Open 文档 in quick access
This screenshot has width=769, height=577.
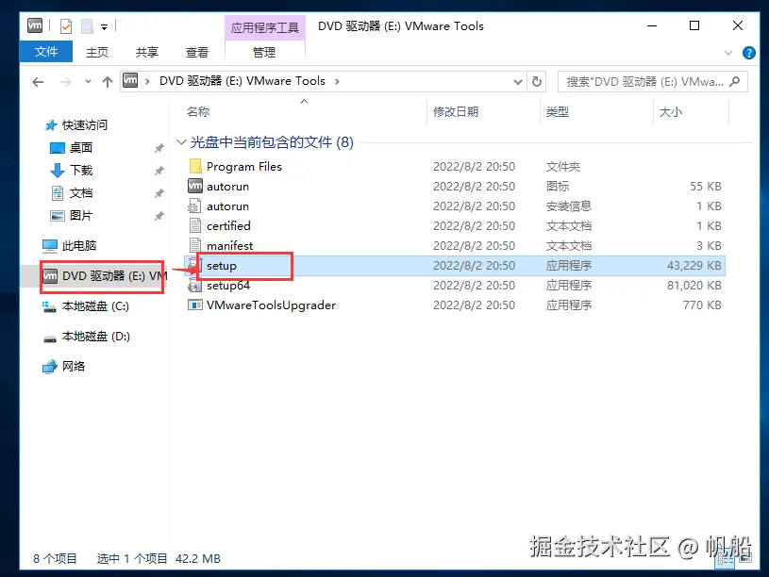(81, 192)
